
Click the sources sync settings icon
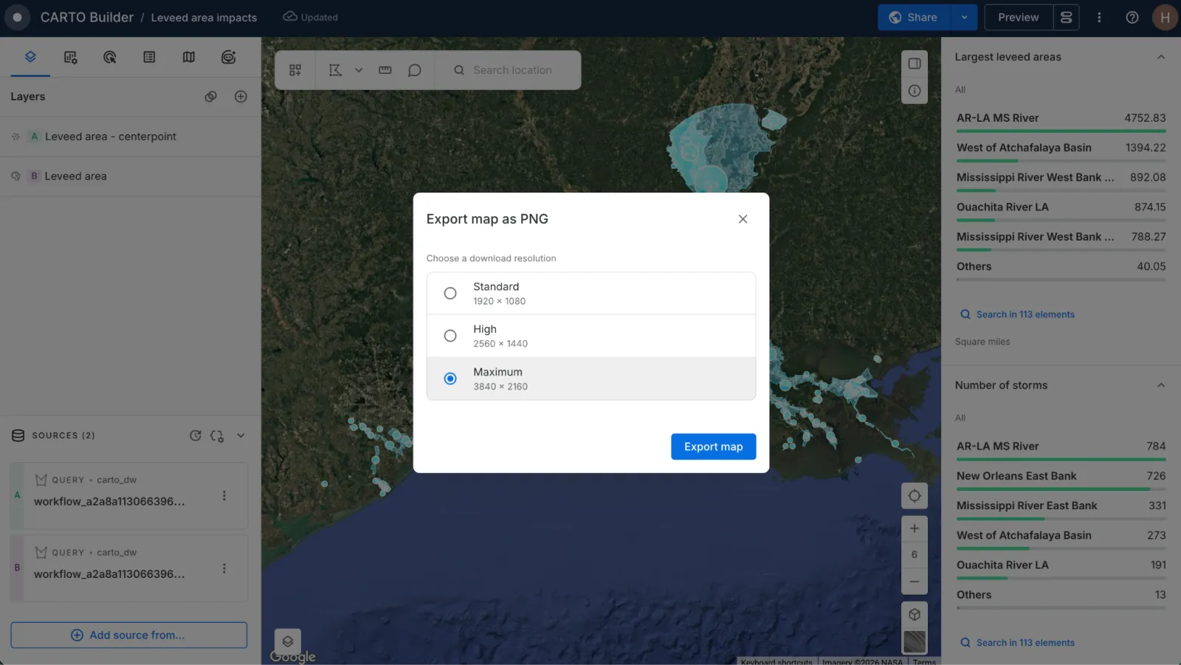[x=217, y=435]
